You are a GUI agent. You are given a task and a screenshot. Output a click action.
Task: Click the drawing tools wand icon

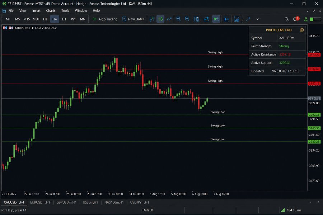(248, 19)
